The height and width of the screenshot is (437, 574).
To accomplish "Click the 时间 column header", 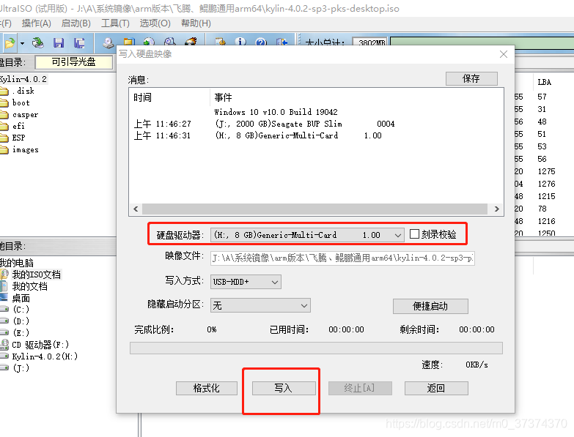I will [x=142, y=97].
